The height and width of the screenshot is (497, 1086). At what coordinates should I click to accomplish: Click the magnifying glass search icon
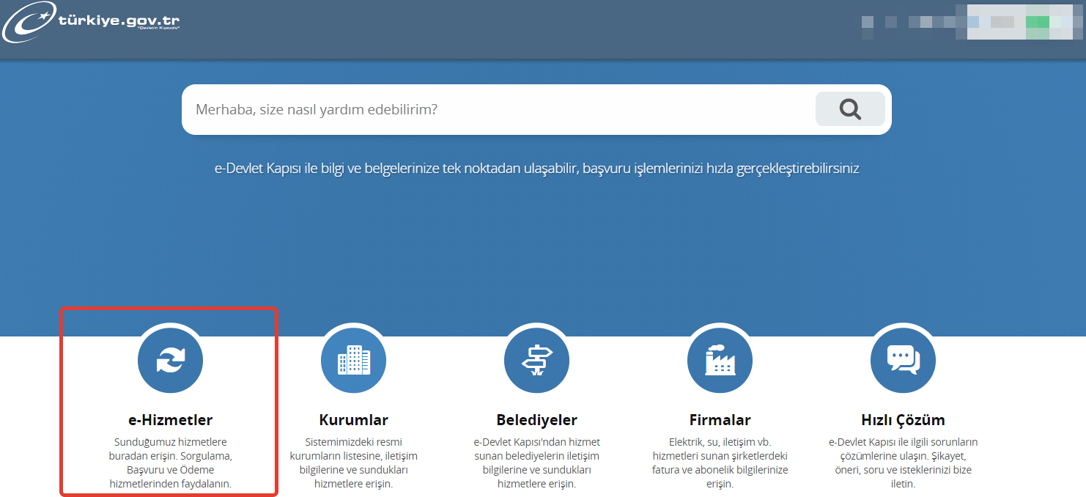point(849,108)
